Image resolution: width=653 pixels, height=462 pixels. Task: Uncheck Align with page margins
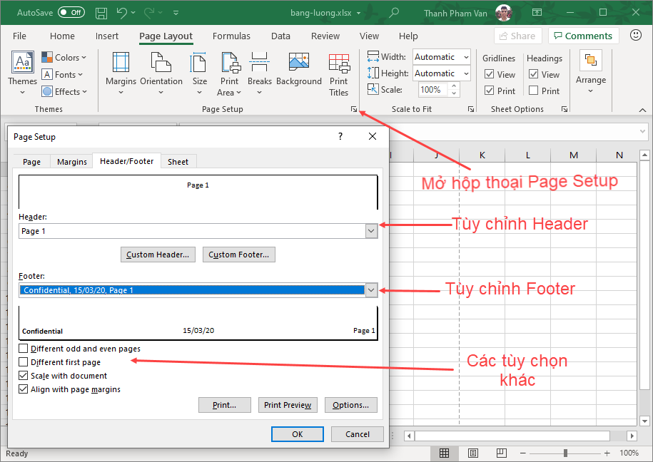[x=24, y=389]
